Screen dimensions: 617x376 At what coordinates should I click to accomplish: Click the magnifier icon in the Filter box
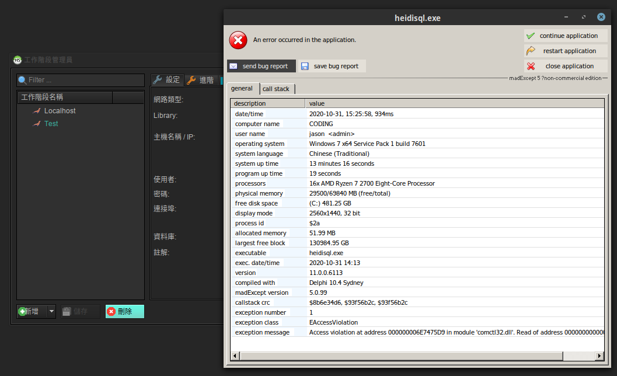22,80
